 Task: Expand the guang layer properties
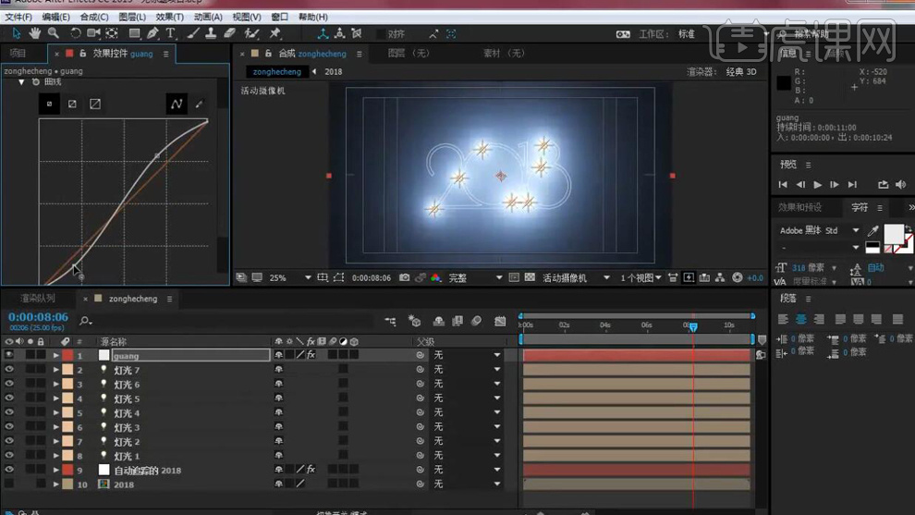[55, 355]
